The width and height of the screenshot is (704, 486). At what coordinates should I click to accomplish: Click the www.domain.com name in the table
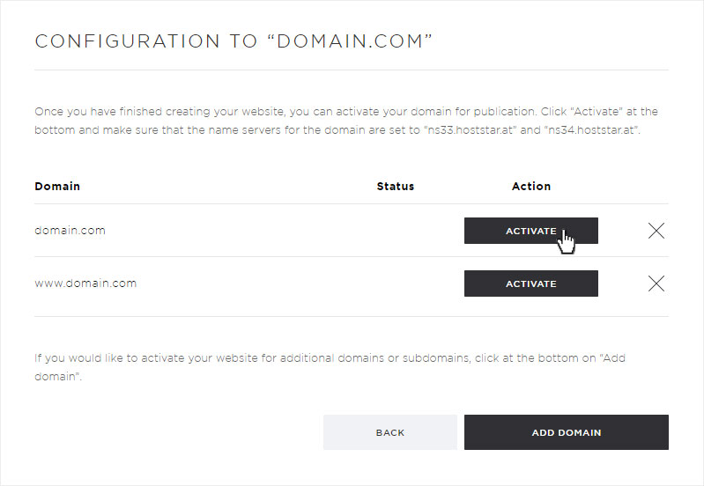[85, 283]
